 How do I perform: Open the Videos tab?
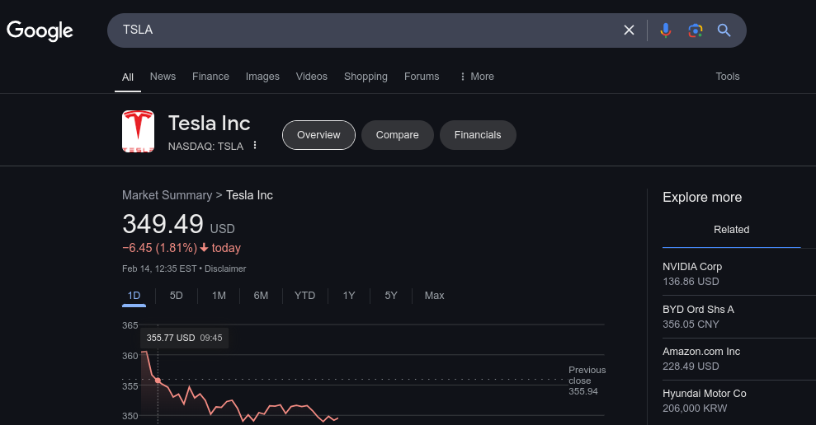point(312,77)
